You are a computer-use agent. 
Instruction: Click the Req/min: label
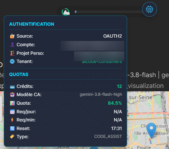coord(26,120)
